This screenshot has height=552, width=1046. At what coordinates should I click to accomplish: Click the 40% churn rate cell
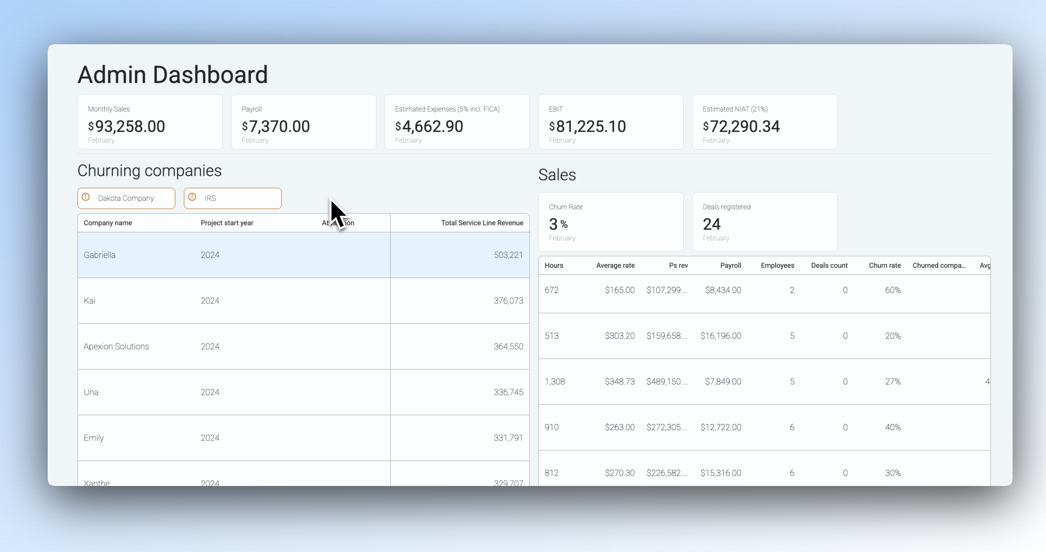(893, 427)
